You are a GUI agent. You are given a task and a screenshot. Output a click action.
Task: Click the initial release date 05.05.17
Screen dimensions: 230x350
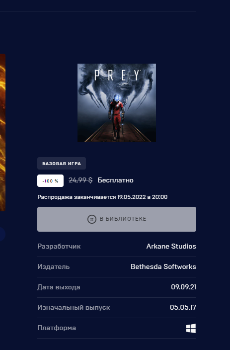click(x=183, y=307)
